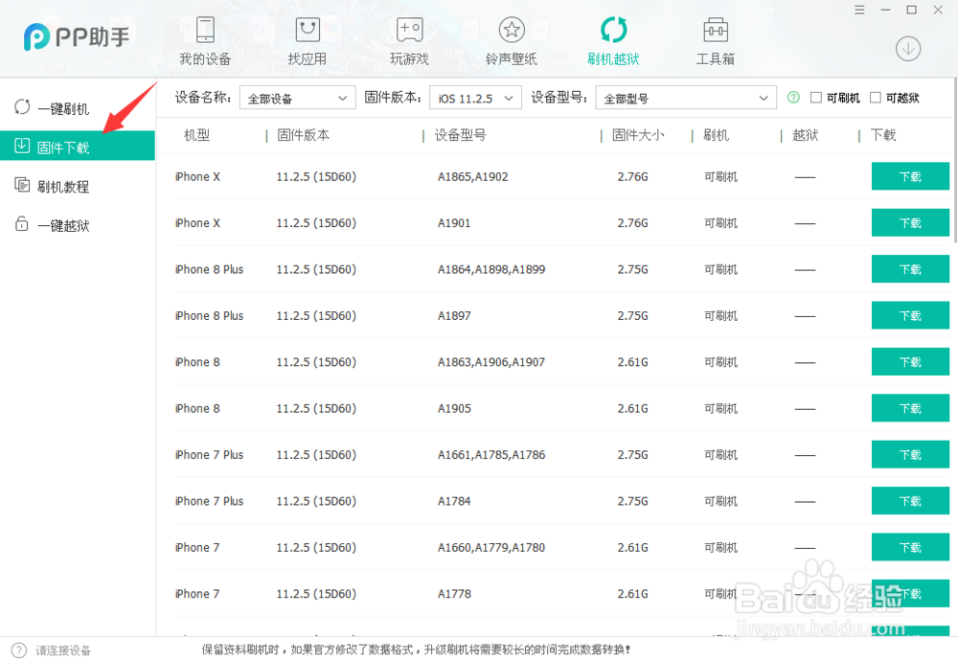The image size is (958, 661).
Task: Click model cell A1864,A1898,A1899
Action: click(491, 269)
